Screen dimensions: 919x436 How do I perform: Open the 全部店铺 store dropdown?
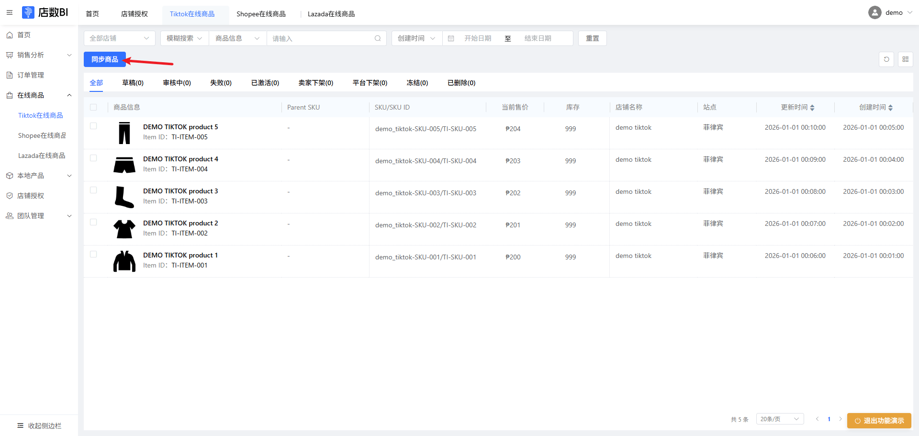tap(119, 38)
